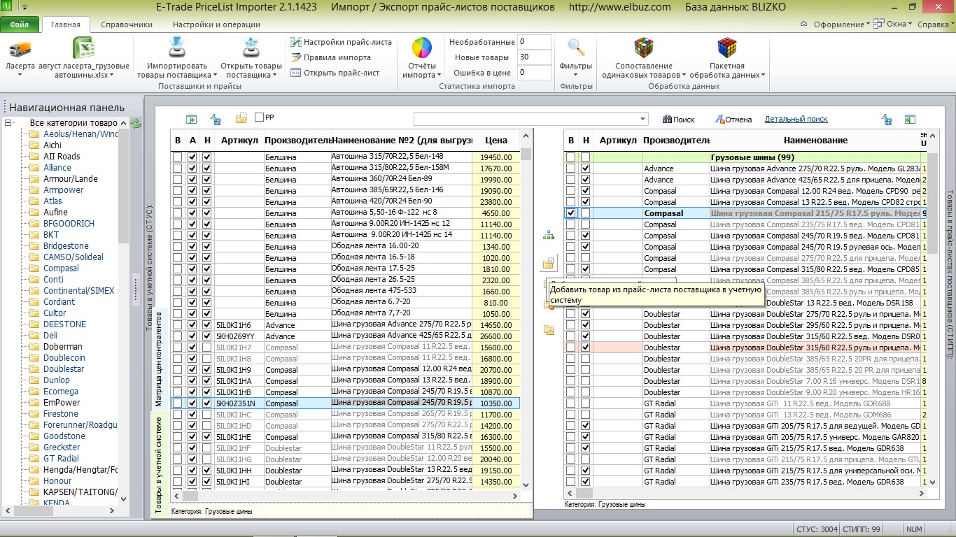
Task: Click the article cell 5IL0KI1HE
Action: point(239,437)
